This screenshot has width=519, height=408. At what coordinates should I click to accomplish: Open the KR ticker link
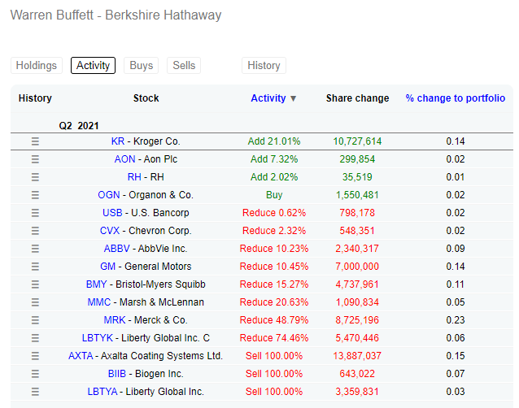[118, 141]
